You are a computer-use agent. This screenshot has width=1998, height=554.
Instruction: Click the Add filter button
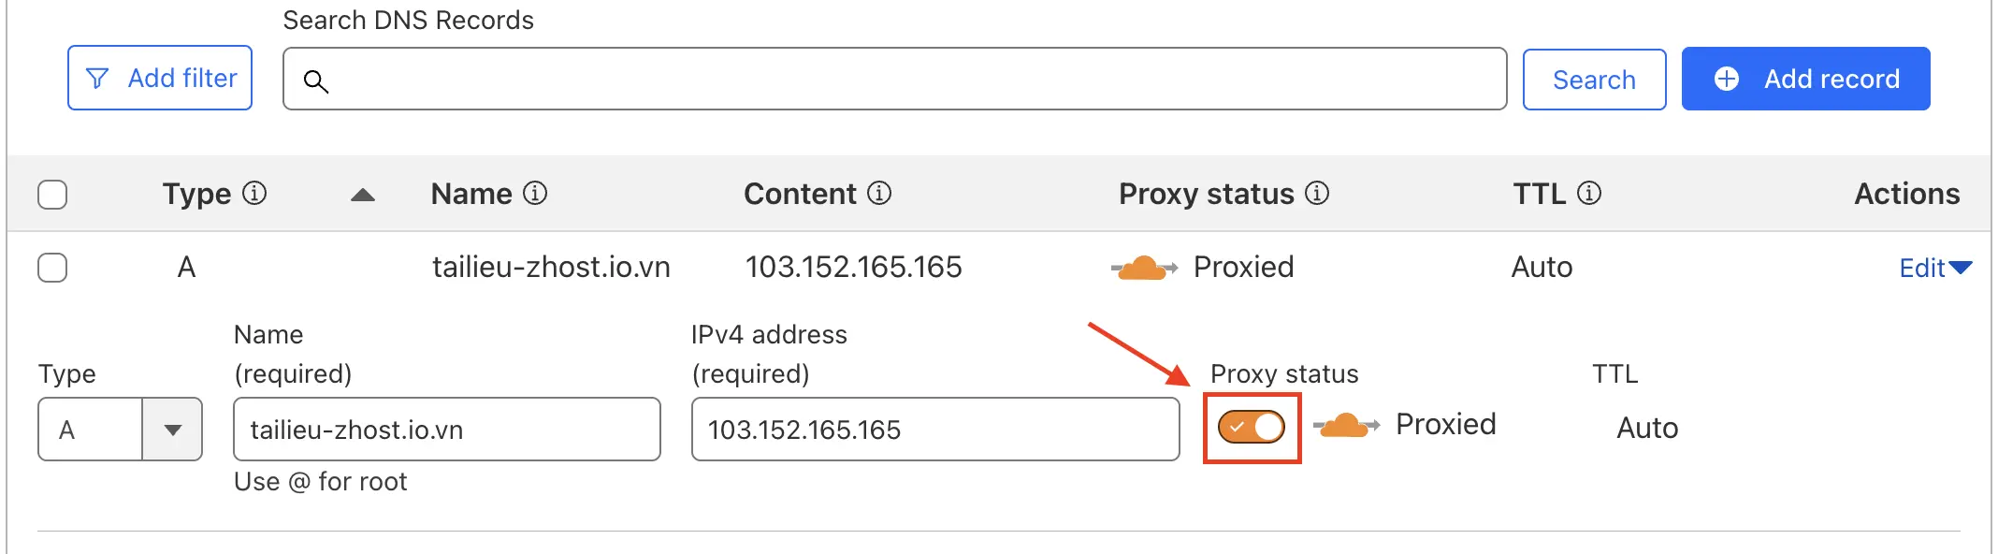coord(160,79)
